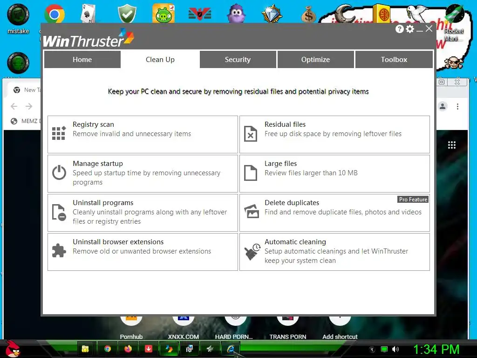
Task: Click the gray star-like taskbar icon
Action: 210,349
